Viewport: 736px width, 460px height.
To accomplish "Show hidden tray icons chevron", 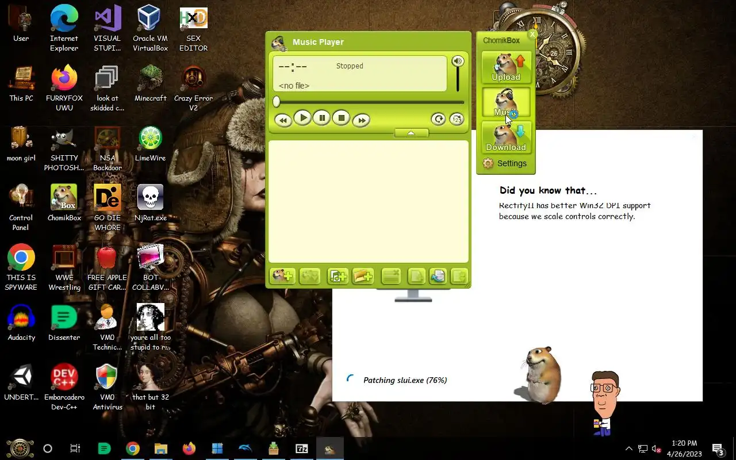I will (628, 448).
